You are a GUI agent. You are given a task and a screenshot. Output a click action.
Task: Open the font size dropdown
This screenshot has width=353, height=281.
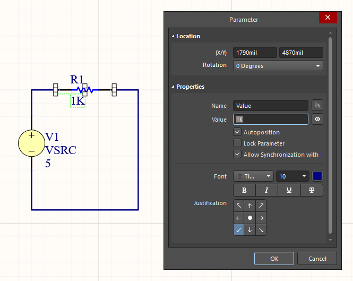pyautogui.click(x=292, y=176)
